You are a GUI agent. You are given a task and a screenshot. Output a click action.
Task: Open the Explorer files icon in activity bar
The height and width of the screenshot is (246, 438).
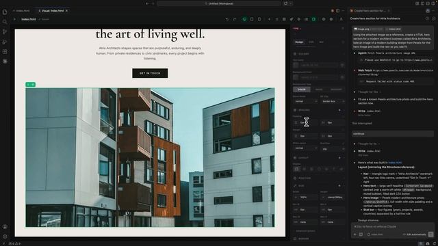5,12
